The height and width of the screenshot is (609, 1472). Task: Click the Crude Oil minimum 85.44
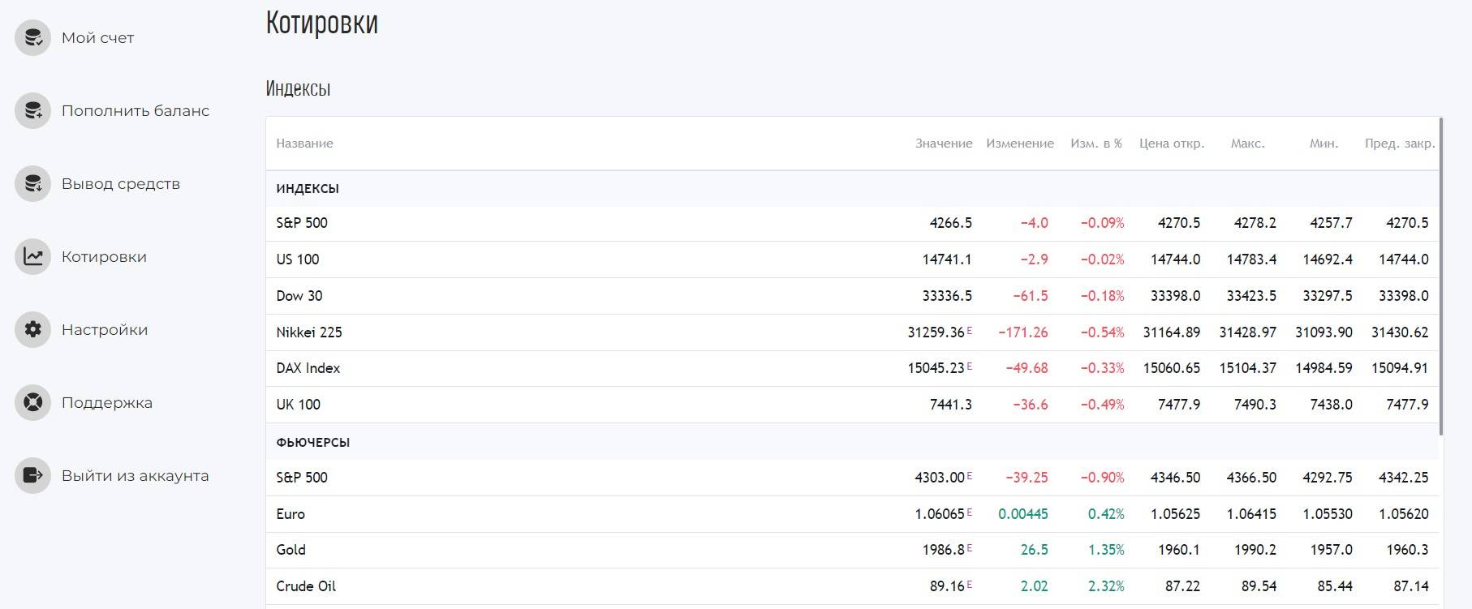pos(1335,586)
